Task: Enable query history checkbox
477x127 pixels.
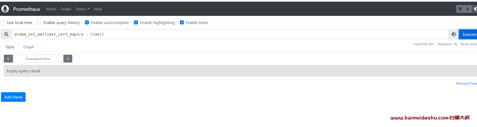Action: 39,22
